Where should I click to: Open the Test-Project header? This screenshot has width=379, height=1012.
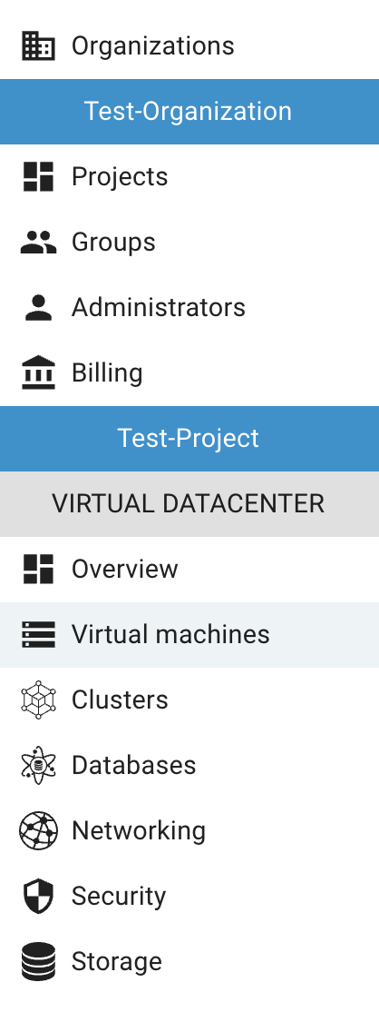coord(189,438)
